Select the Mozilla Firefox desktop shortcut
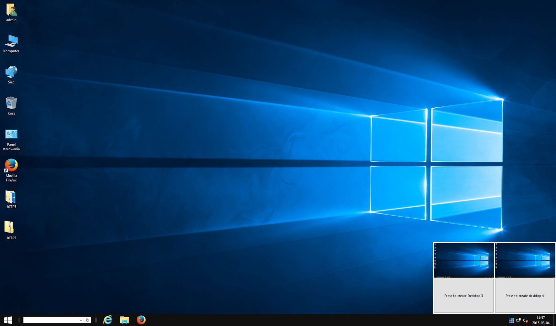556x326 pixels. click(11, 165)
